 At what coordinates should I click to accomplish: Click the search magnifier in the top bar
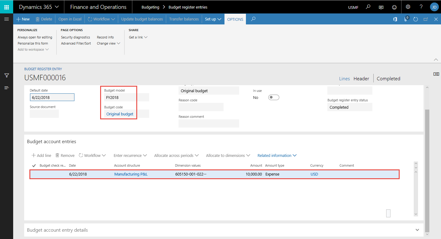pyautogui.click(x=368, y=7)
